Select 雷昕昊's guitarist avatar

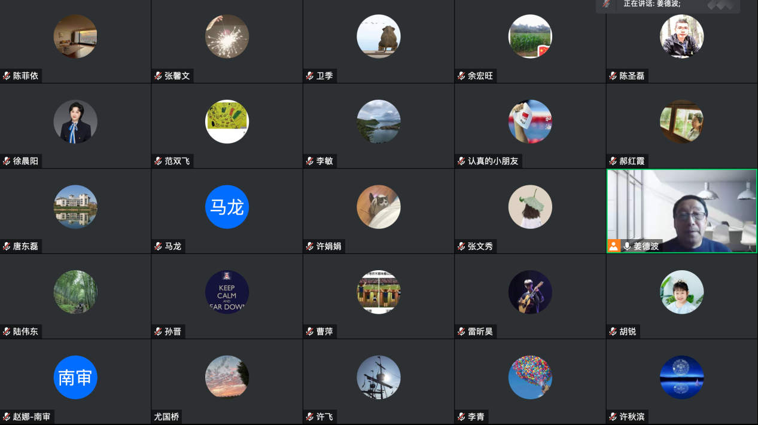pyautogui.click(x=530, y=292)
